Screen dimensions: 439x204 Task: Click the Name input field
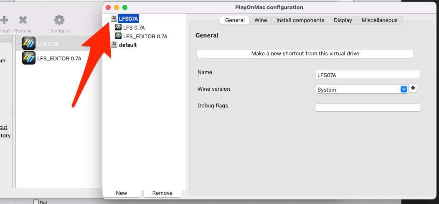[368, 74]
